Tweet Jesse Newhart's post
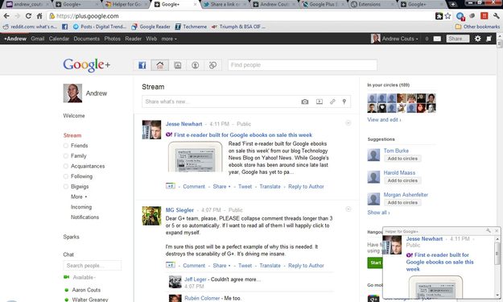The image size is (503, 302). coord(245,187)
